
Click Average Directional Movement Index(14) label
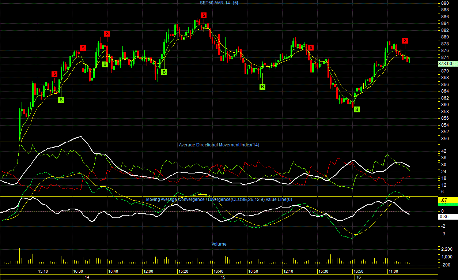click(x=219, y=145)
